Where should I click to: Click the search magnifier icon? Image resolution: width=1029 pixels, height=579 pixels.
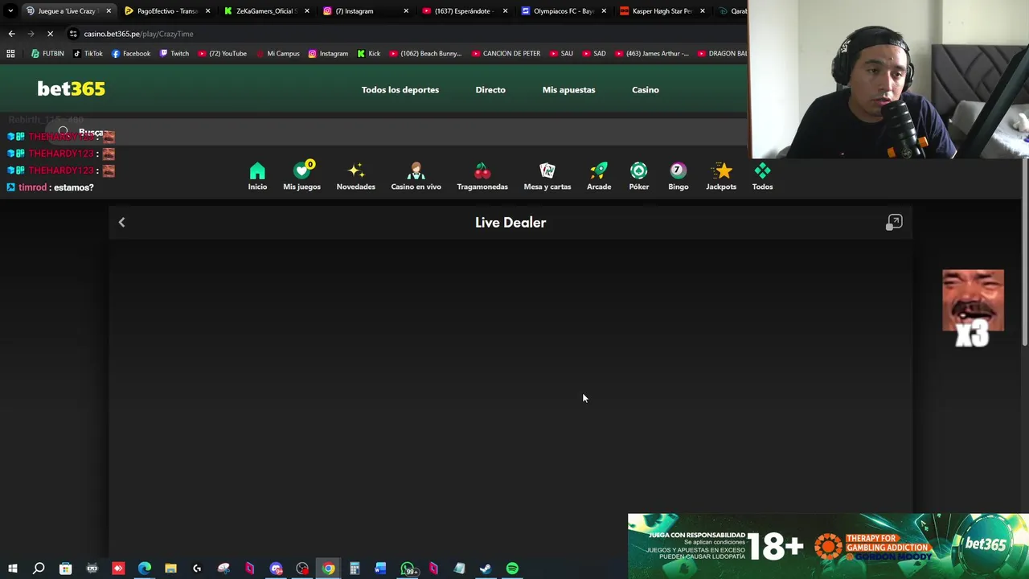pos(64,132)
